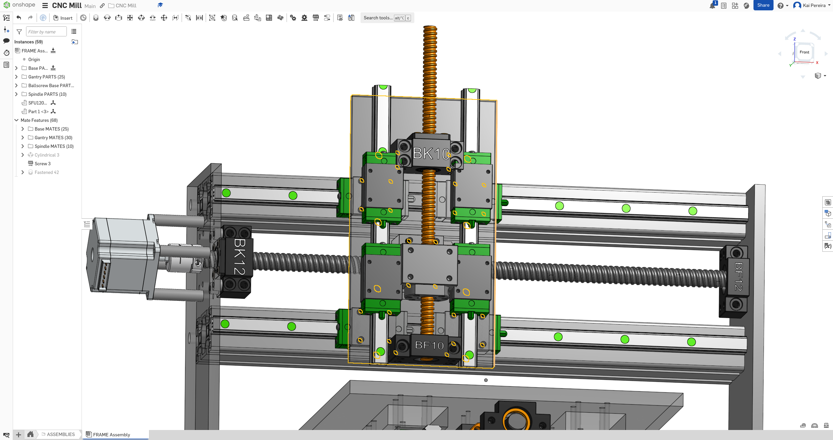Open the comments panel in left sidebar
833x440 pixels.
[6, 41]
